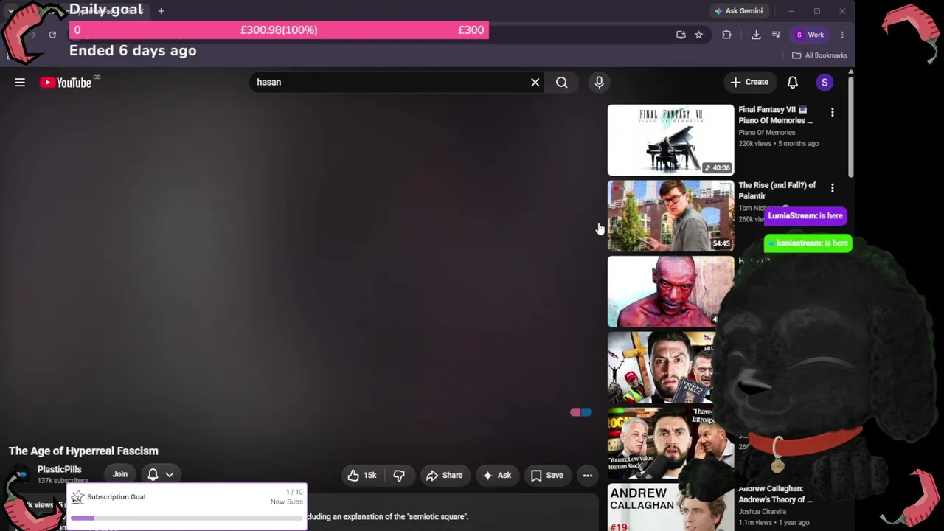The height and width of the screenshot is (531, 944).
Task: Open the media control icon
Action: coord(776,35)
